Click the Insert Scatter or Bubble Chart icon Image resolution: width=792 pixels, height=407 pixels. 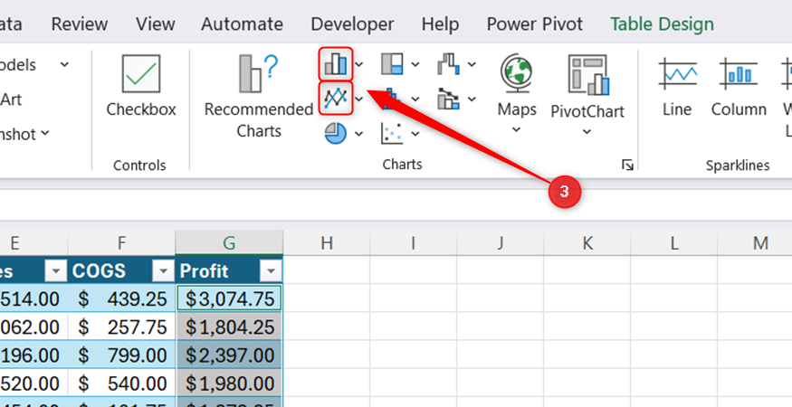pos(392,133)
